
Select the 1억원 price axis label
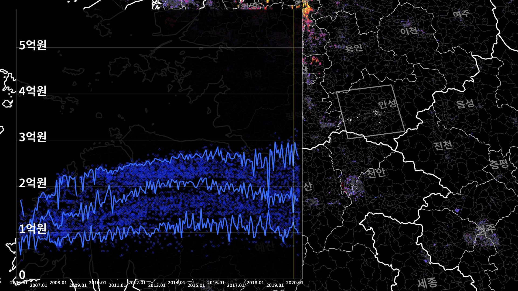click(33, 228)
